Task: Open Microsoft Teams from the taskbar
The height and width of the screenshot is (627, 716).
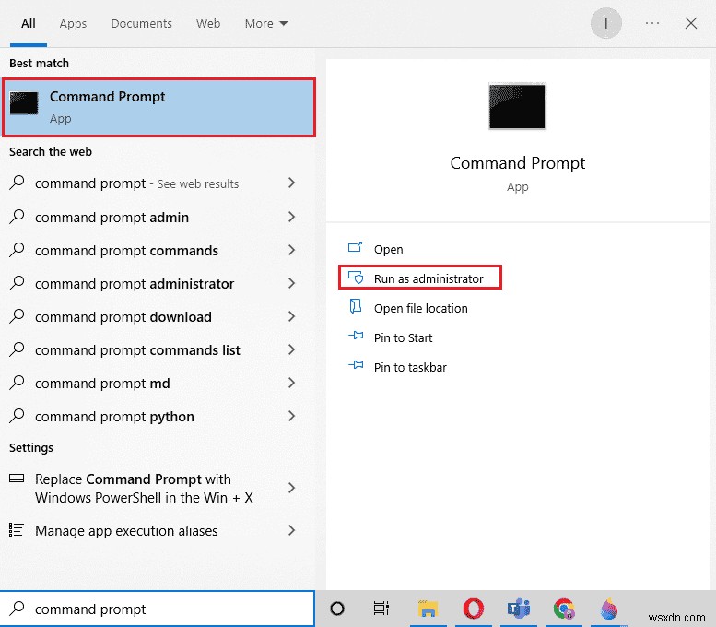Action: [519, 609]
